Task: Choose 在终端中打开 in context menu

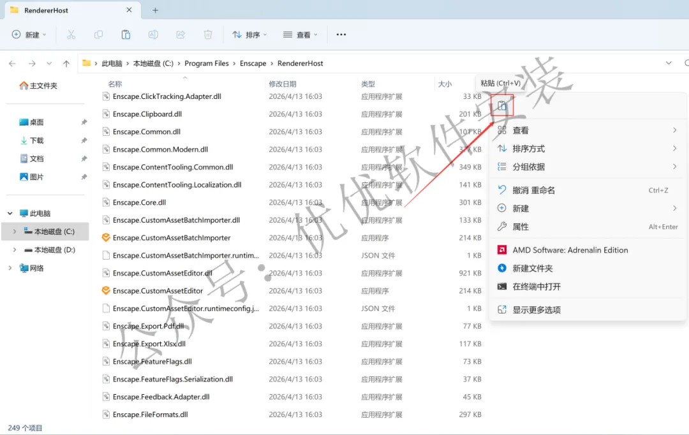Action: pos(588,287)
